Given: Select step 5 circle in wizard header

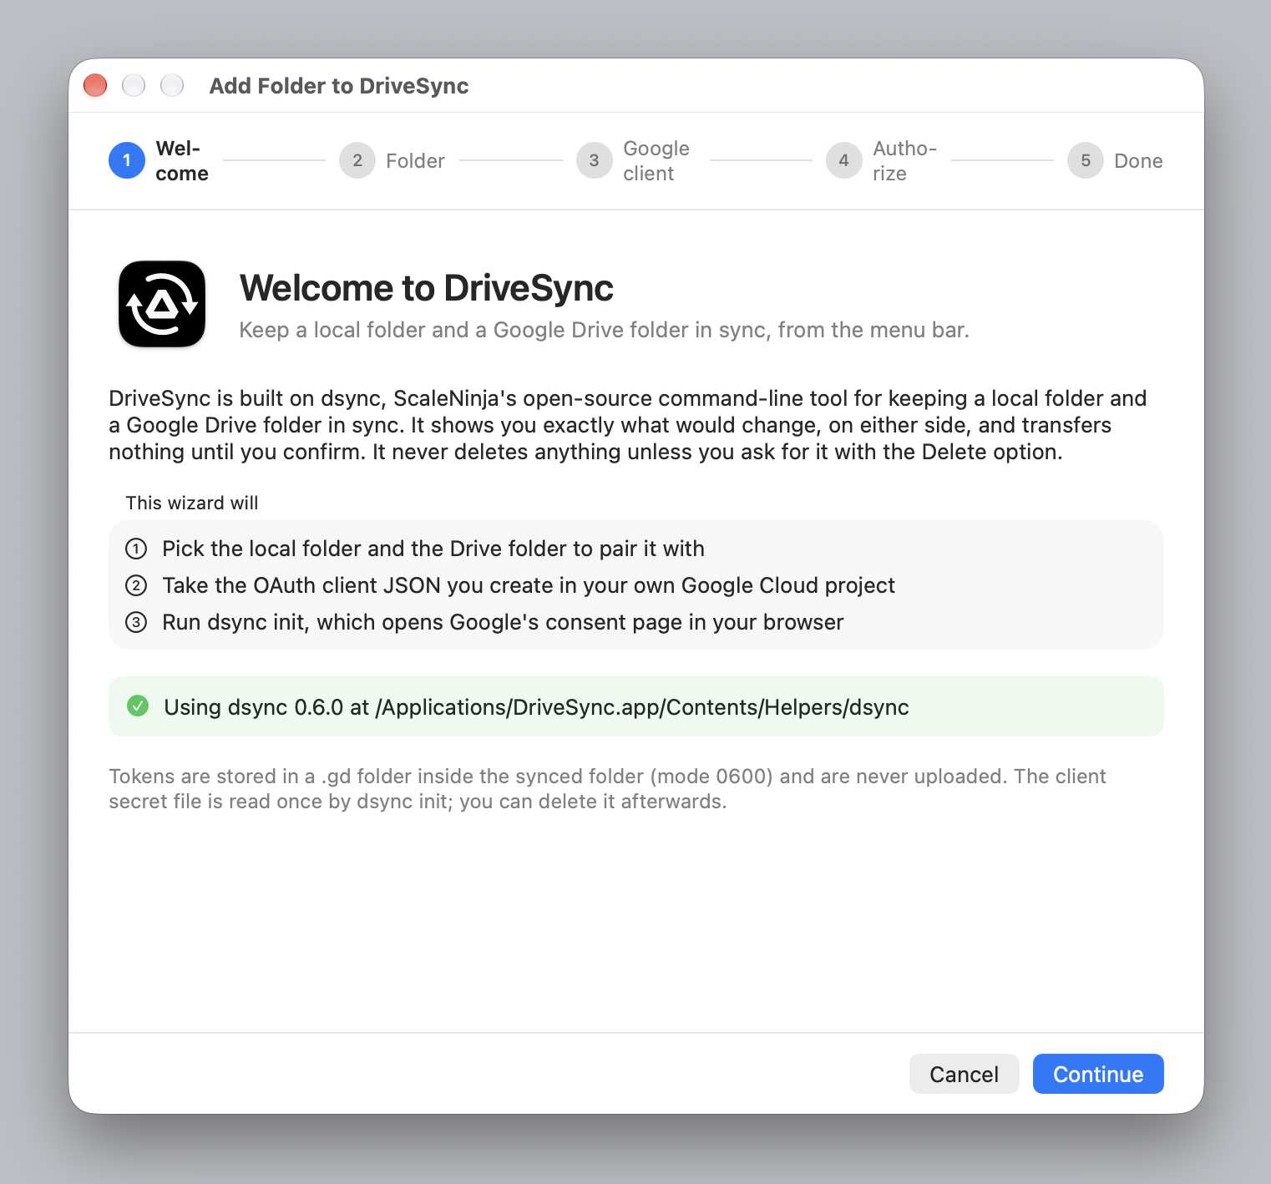Looking at the screenshot, I should 1086,160.
